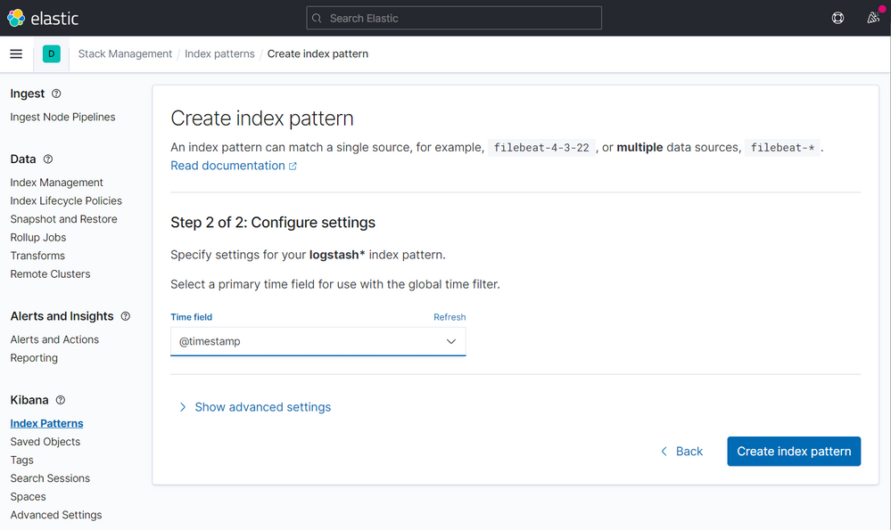Viewport: 891px width, 530px height.
Task: Open Tags in sidebar
Action: 21,461
